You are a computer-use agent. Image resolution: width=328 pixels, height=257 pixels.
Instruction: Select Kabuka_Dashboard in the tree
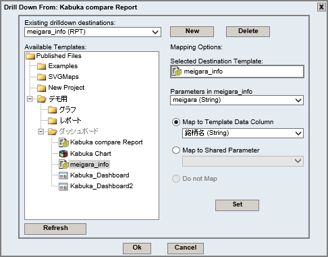tap(100, 175)
